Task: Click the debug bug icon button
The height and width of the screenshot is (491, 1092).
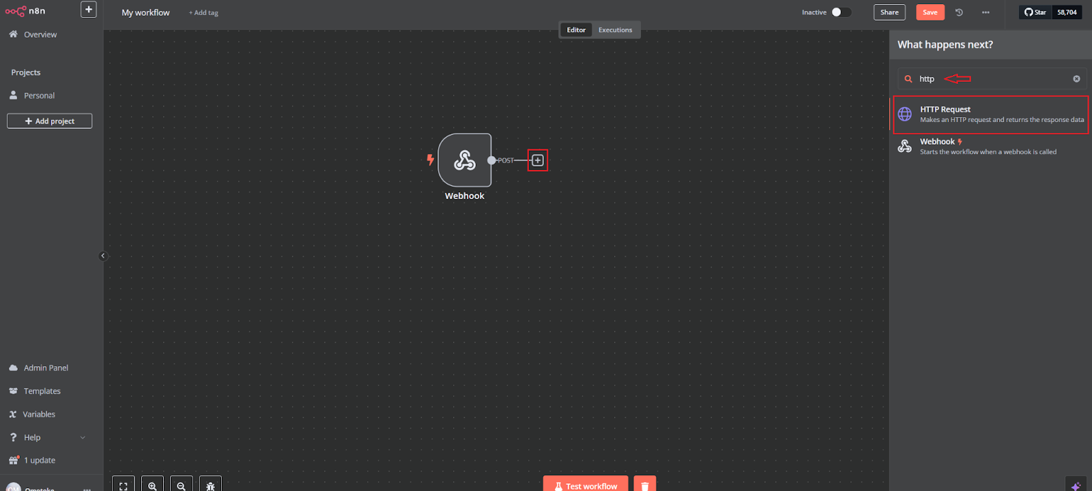Action: tap(210, 485)
